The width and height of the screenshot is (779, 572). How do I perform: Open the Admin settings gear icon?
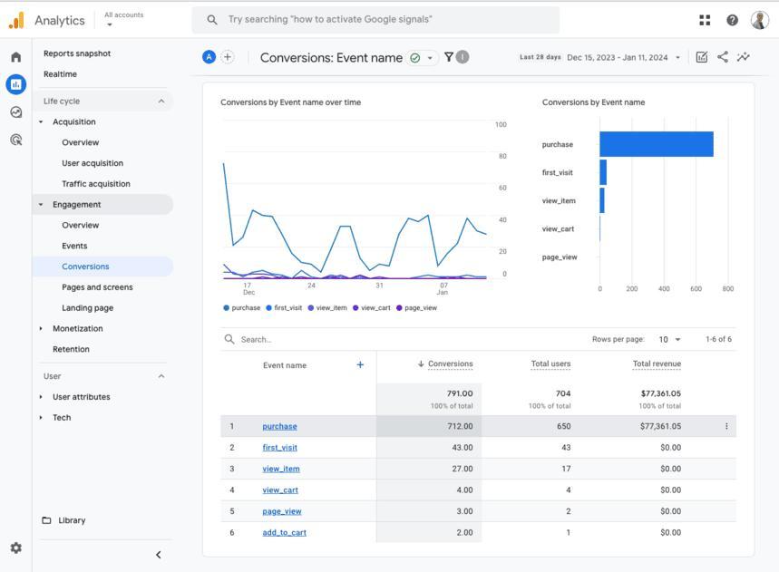pyautogui.click(x=16, y=548)
